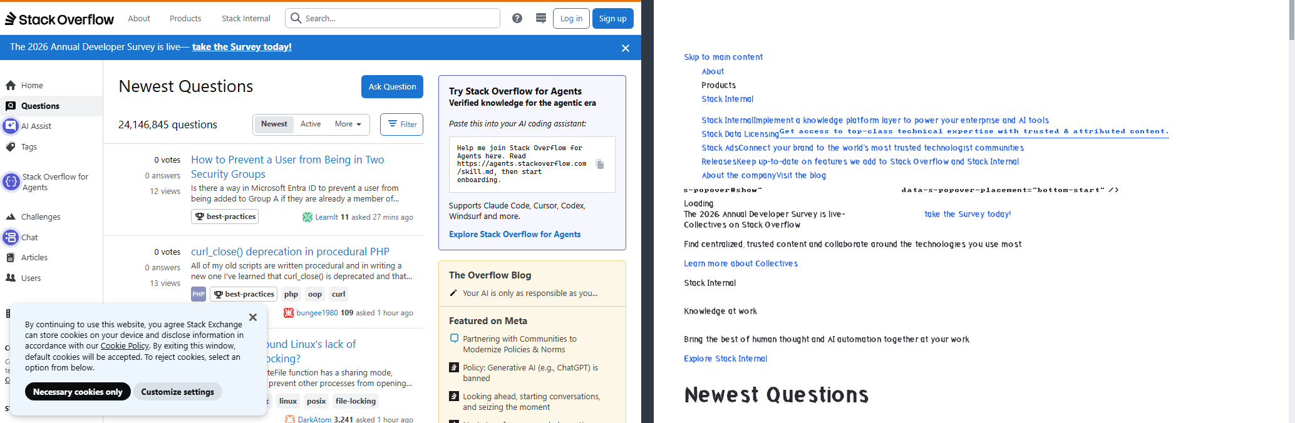
Task: Open the help center question mark icon
Action: coord(517,18)
